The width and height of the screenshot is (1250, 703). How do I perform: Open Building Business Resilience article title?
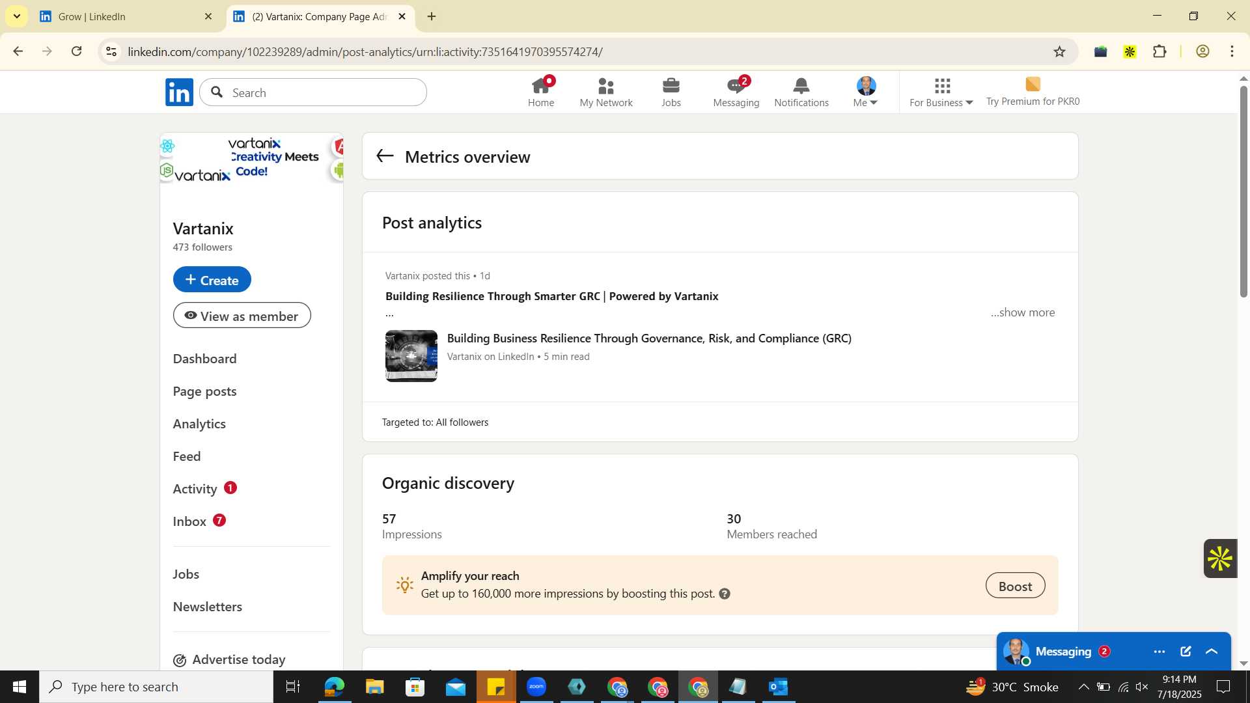point(649,338)
